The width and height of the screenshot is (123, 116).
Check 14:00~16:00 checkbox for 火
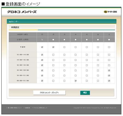pos(64,60)
